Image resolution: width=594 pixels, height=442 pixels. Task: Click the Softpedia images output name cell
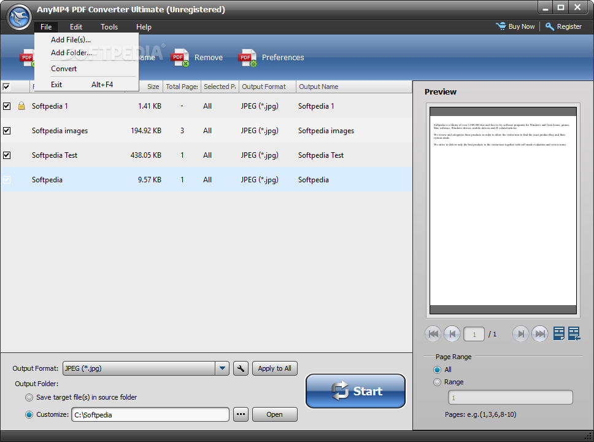[x=326, y=131]
